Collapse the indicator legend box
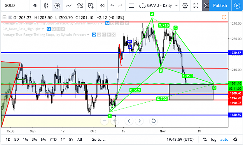This screenshot has width=243, height=145. coord(5,17)
